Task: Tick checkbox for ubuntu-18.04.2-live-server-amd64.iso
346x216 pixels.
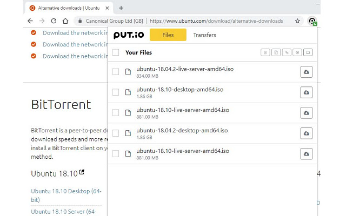Action: (116, 72)
